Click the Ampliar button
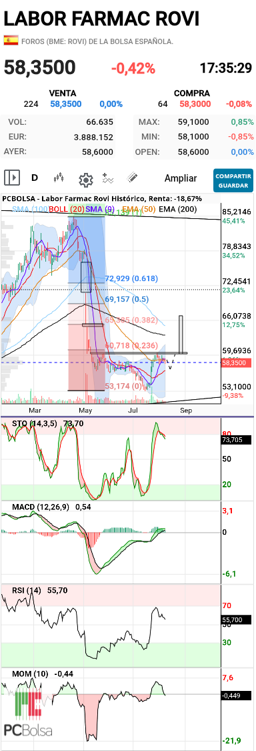256x751 pixels. (181, 178)
